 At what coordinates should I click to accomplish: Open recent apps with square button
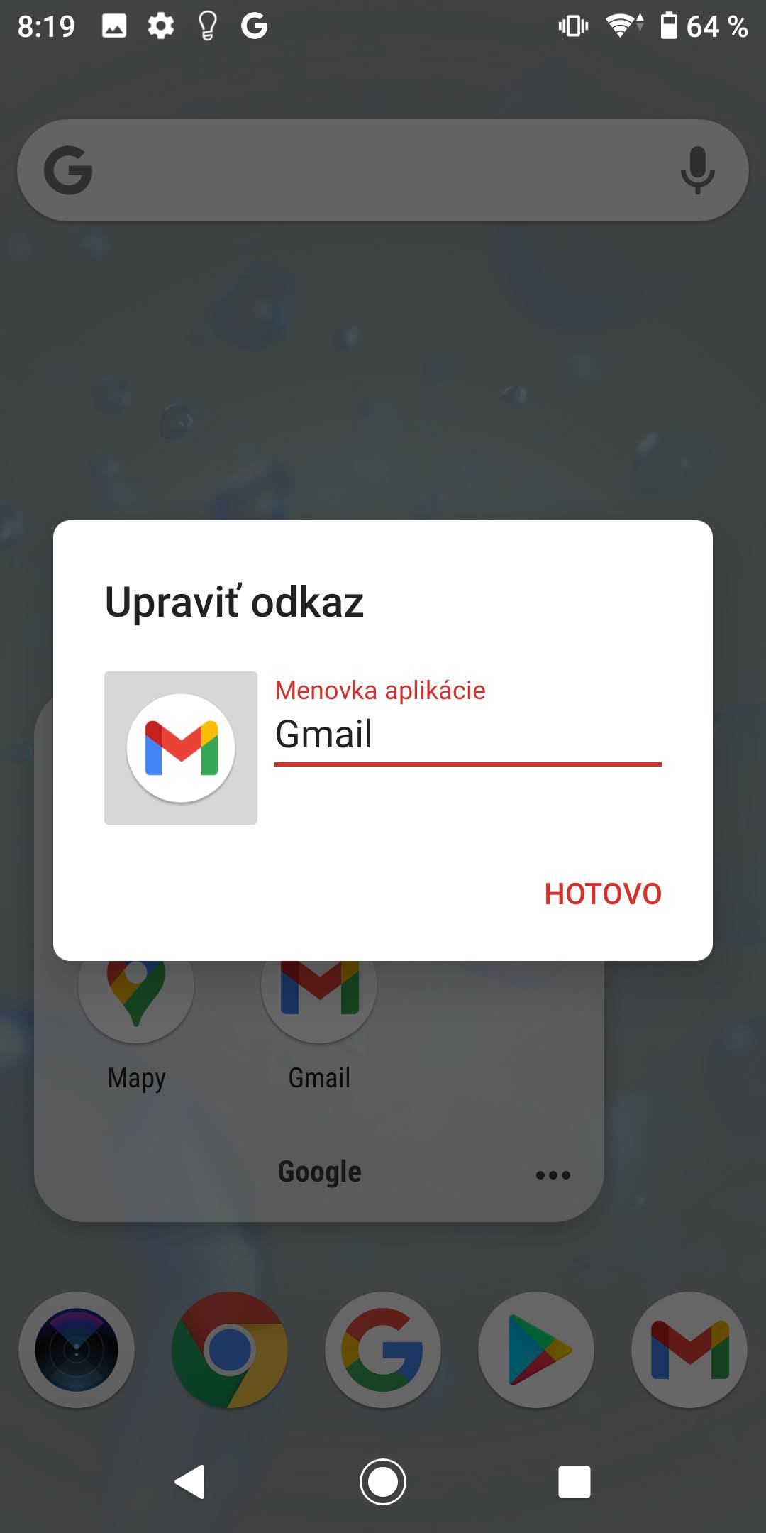pyautogui.click(x=574, y=1482)
